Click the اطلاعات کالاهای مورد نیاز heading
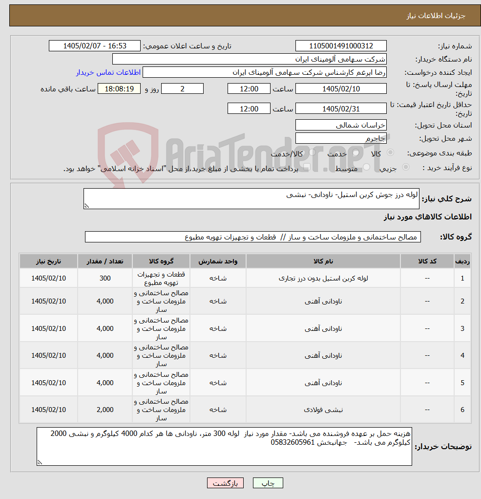 click(428, 217)
